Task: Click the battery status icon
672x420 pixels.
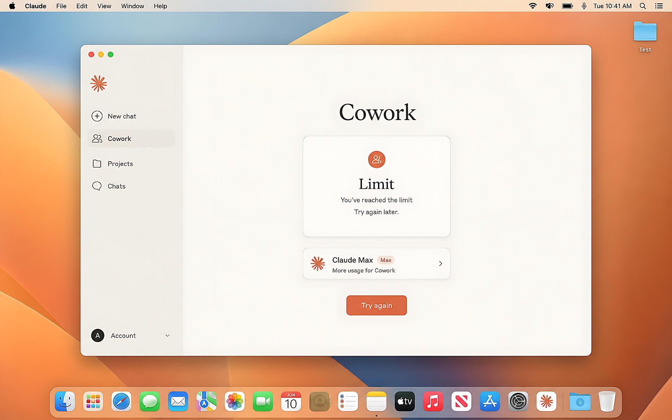Action: coord(567,6)
